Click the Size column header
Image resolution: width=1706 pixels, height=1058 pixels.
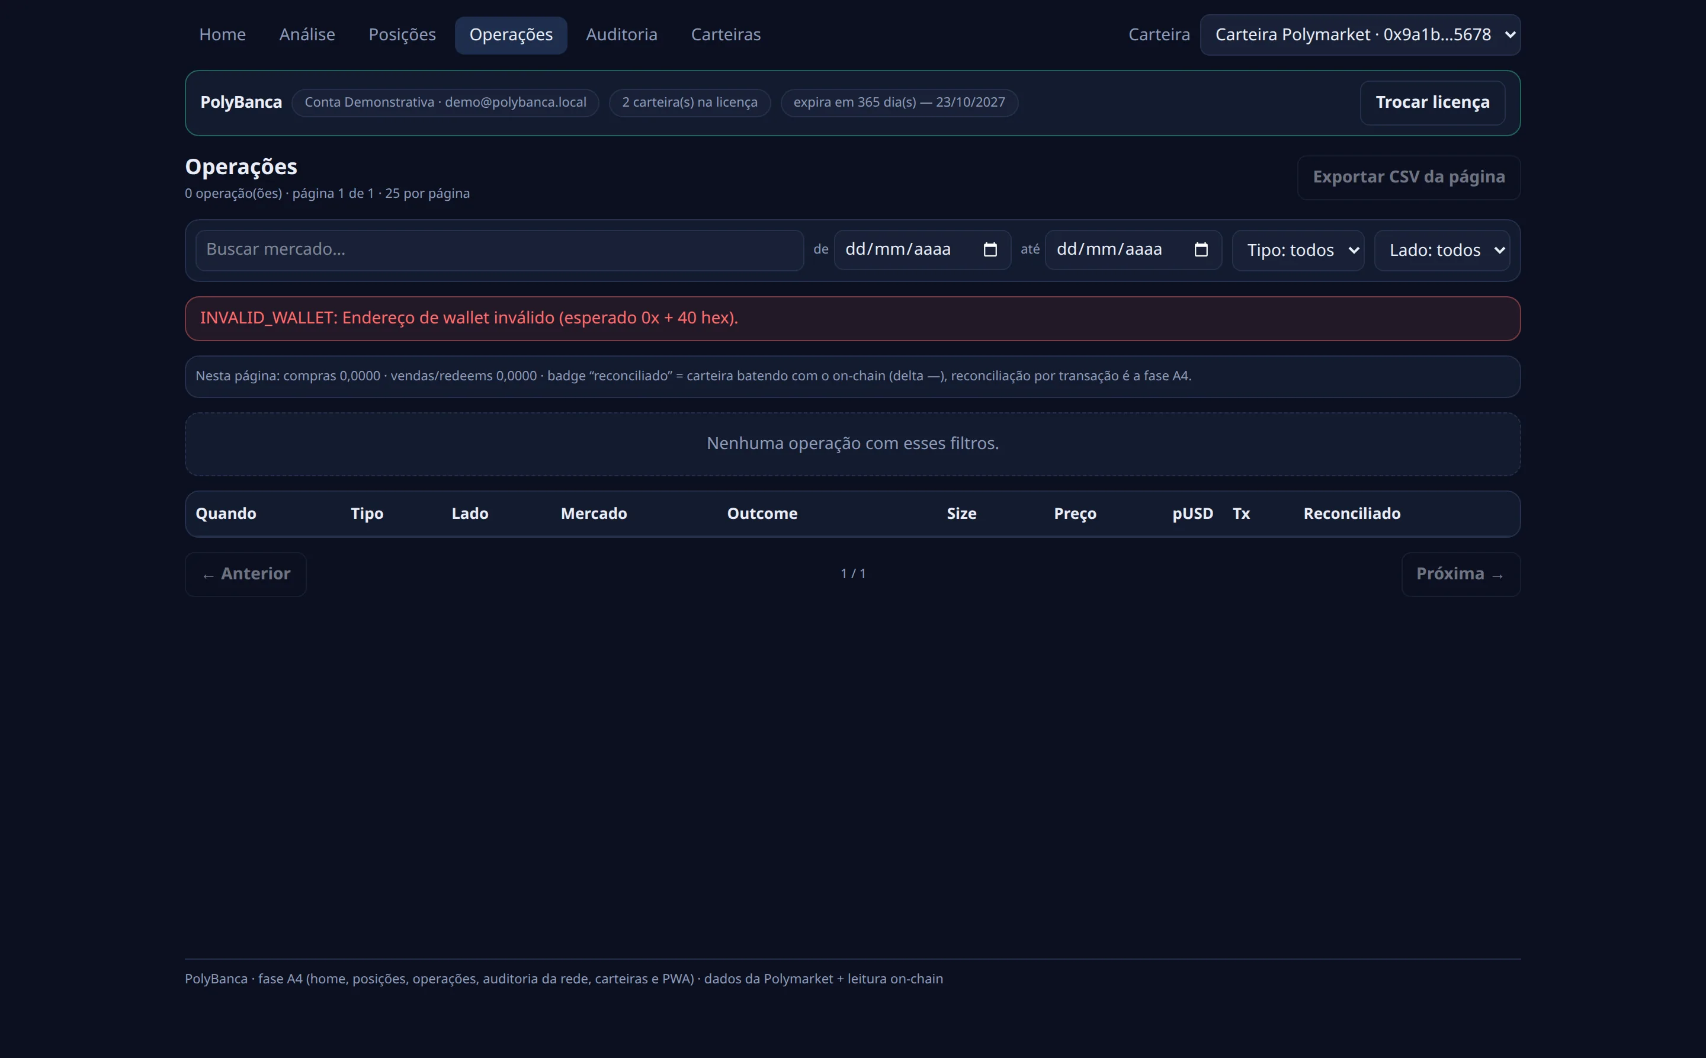961,514
